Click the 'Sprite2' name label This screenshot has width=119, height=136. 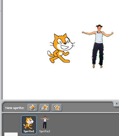coord(45,131)
